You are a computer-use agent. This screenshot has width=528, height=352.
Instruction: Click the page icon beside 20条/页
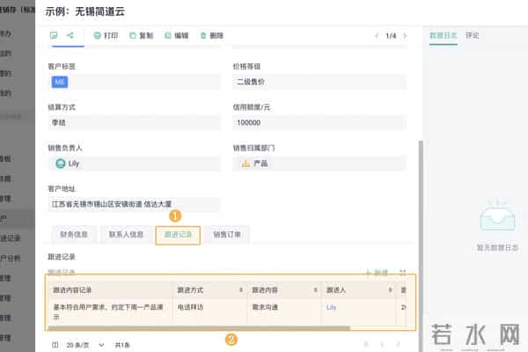click(55, 345)
